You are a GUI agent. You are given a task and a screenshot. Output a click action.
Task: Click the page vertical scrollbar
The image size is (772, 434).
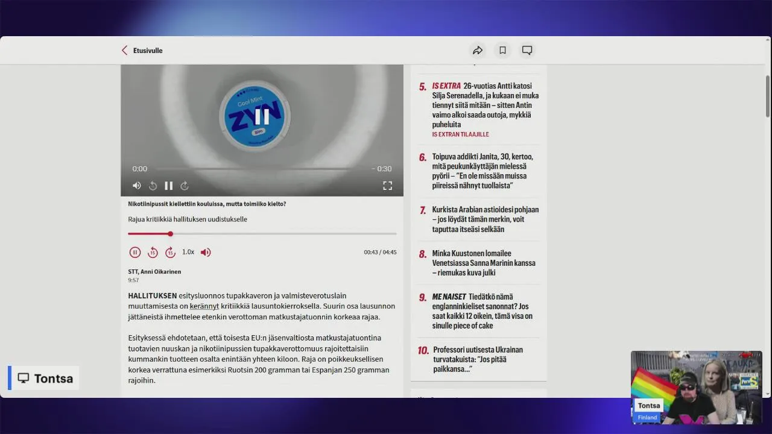point(768,96)
